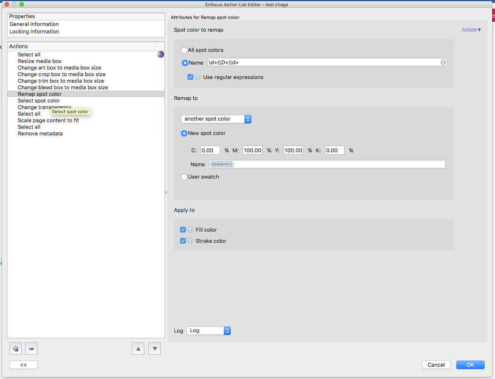Toggle the Fill color checkbox
The height and width of the screenshot is (379, 495).
pyautogui.click(x=183, y=230)
